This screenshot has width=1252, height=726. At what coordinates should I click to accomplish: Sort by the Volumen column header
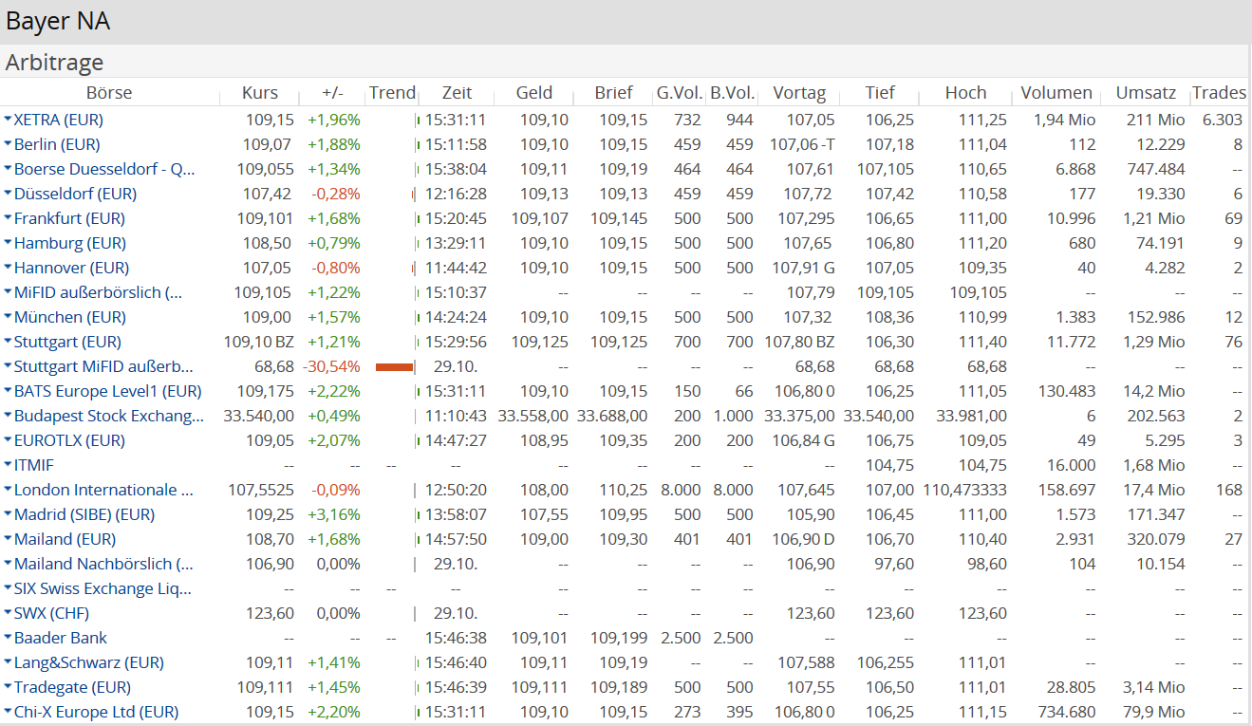[x=1056, y=93]
